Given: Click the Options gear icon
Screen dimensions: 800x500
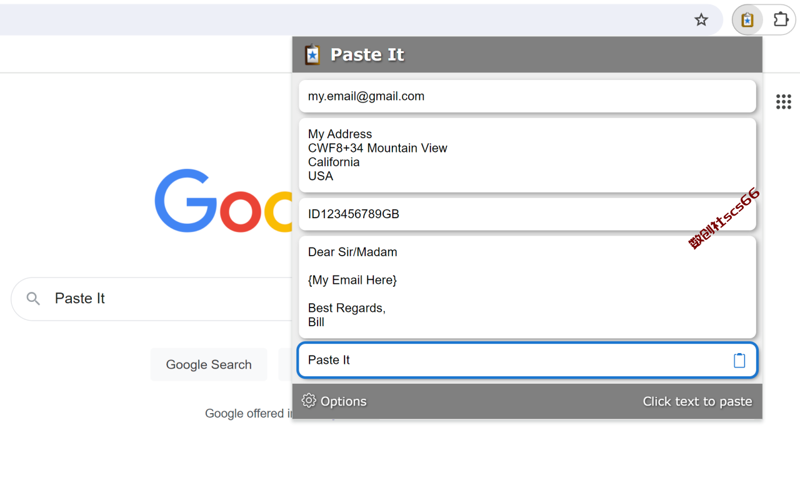Looking at the screenshot, I should pyautogui.click(x=309, y=401).
